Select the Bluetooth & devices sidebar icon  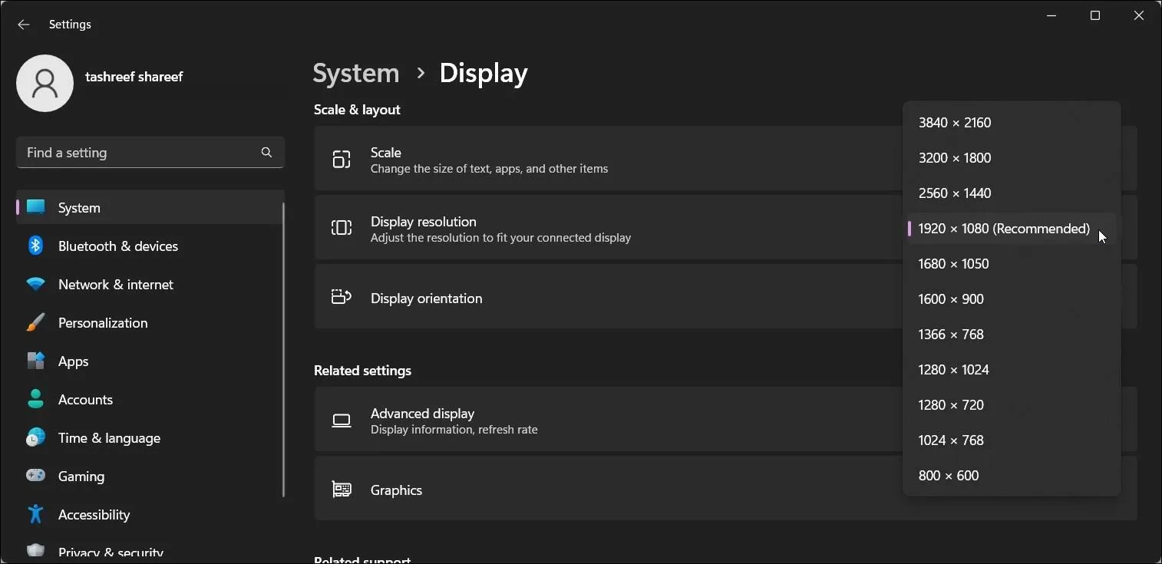coord(36,246)
